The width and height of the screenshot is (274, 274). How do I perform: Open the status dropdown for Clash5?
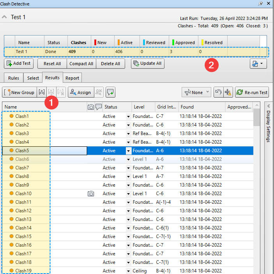point(128,151)
